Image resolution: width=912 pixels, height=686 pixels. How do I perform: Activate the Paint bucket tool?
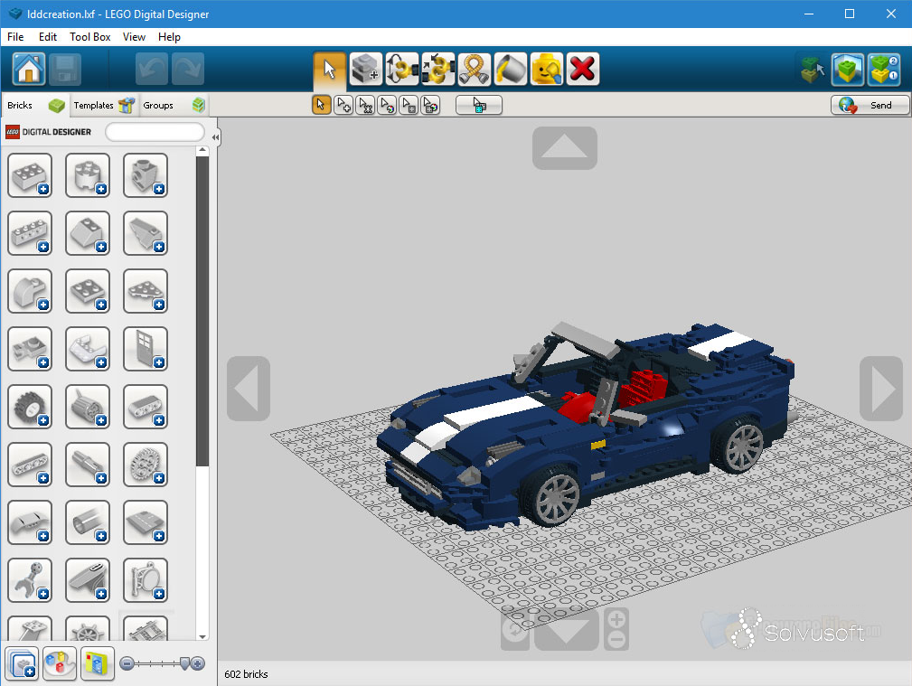coord(511,70)
